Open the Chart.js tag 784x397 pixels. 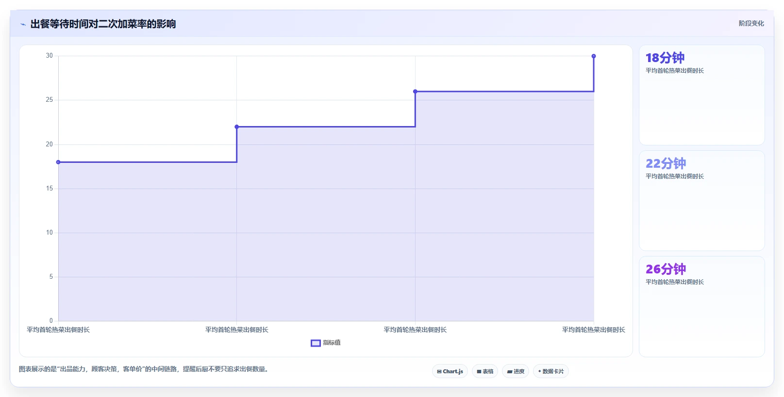coord(450,371)
